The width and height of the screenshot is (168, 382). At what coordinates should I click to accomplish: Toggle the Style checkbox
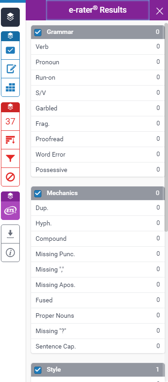pyautogui.click(x=38, y=370)
